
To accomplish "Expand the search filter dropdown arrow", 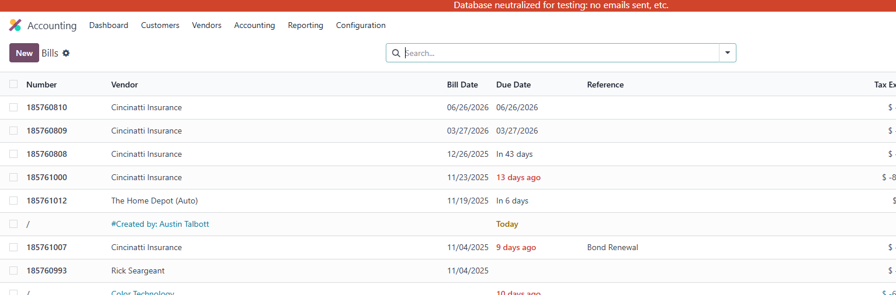I will pos(728,53).
